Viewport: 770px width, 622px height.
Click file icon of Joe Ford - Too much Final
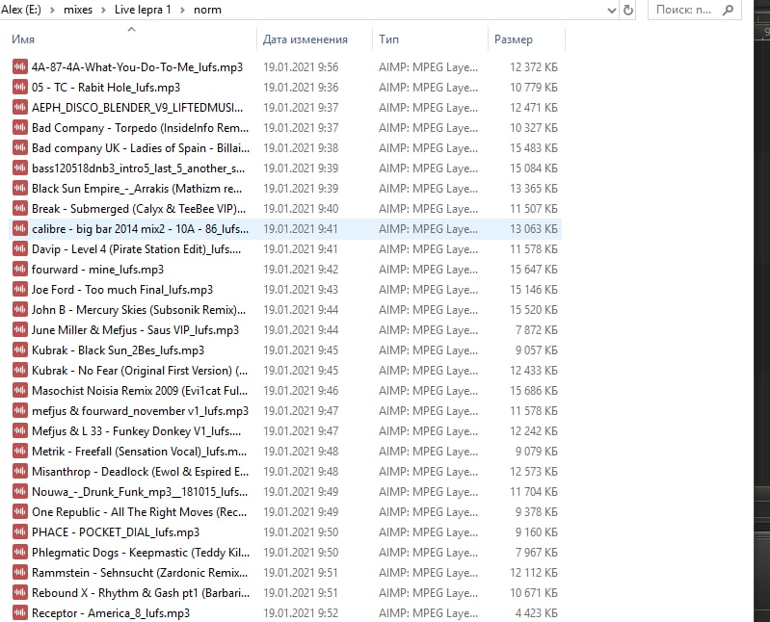(x=20, y=290)
